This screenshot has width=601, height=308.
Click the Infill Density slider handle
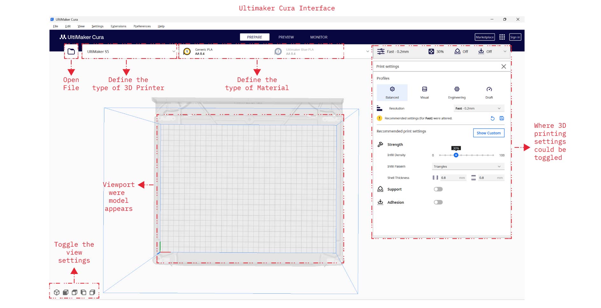(x=456, y=155)
